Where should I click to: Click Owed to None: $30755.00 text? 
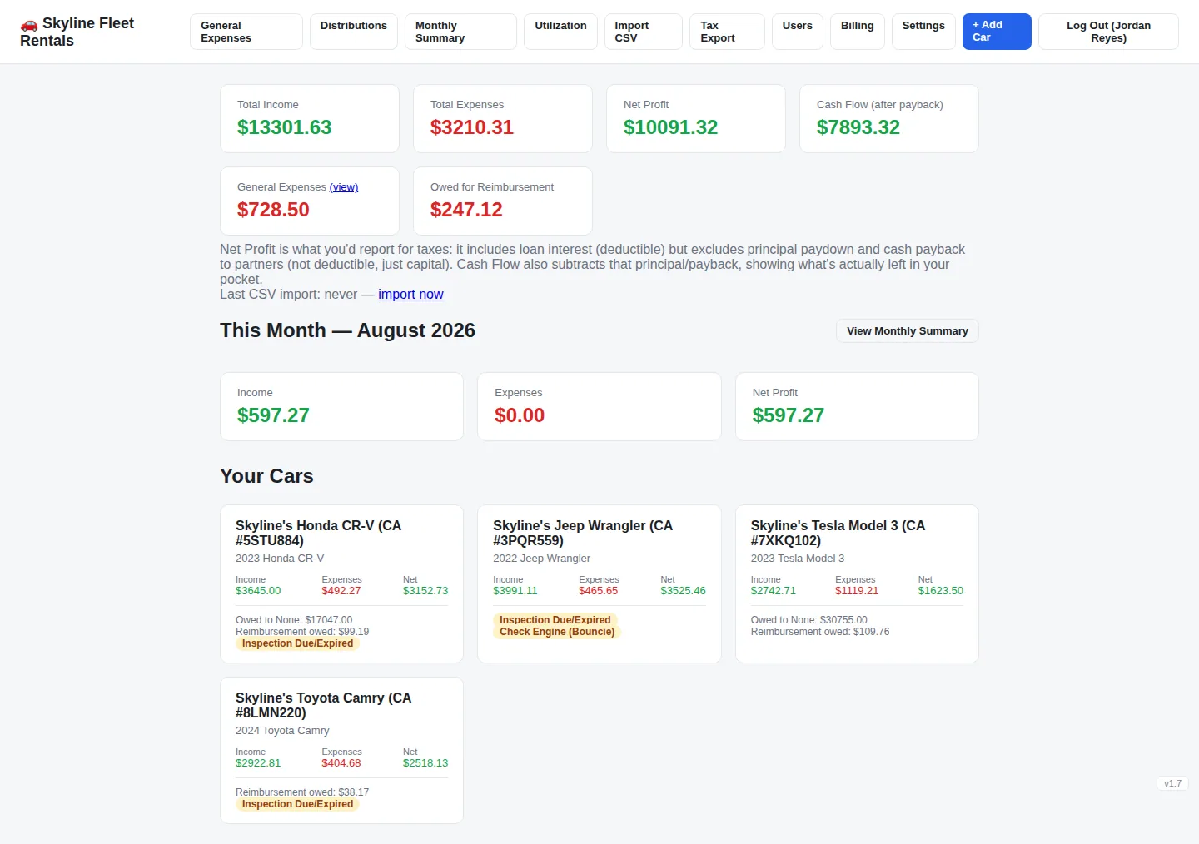[809, 620]
